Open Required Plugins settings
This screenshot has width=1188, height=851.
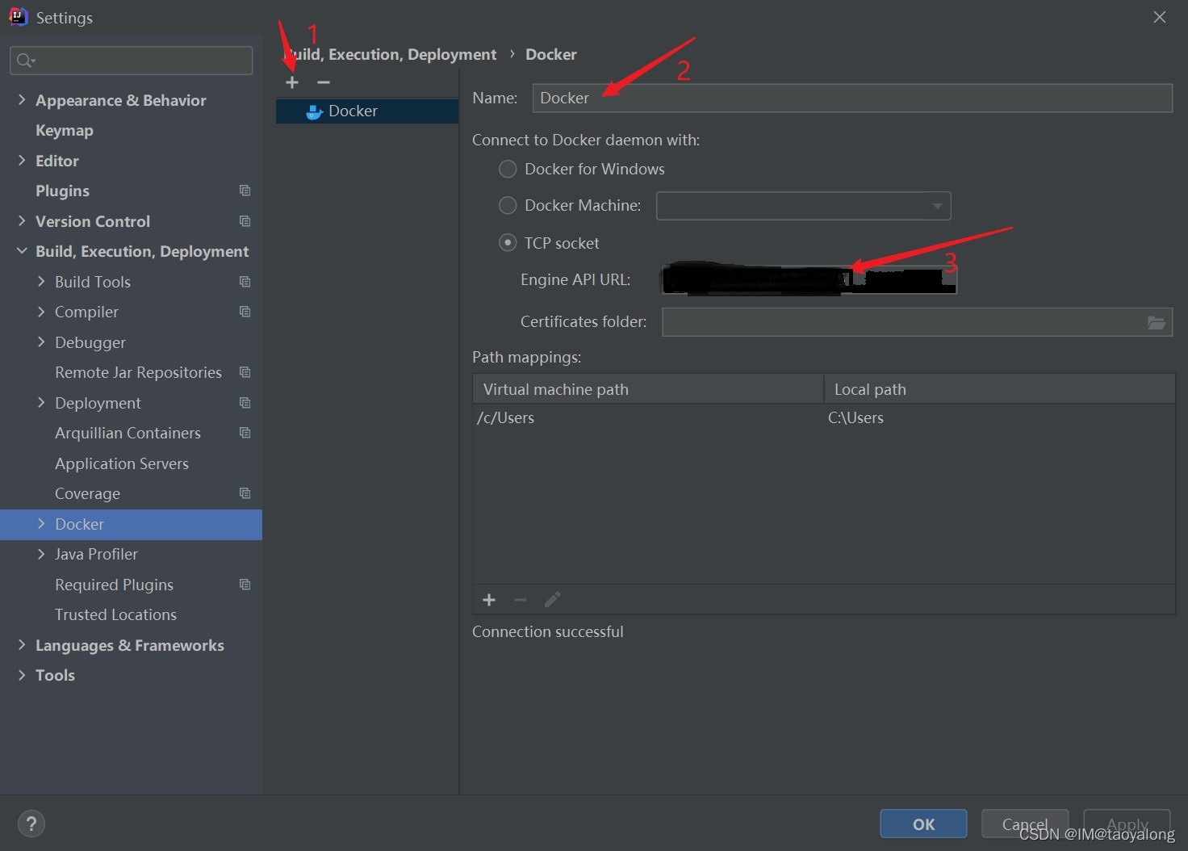(114, 585)
